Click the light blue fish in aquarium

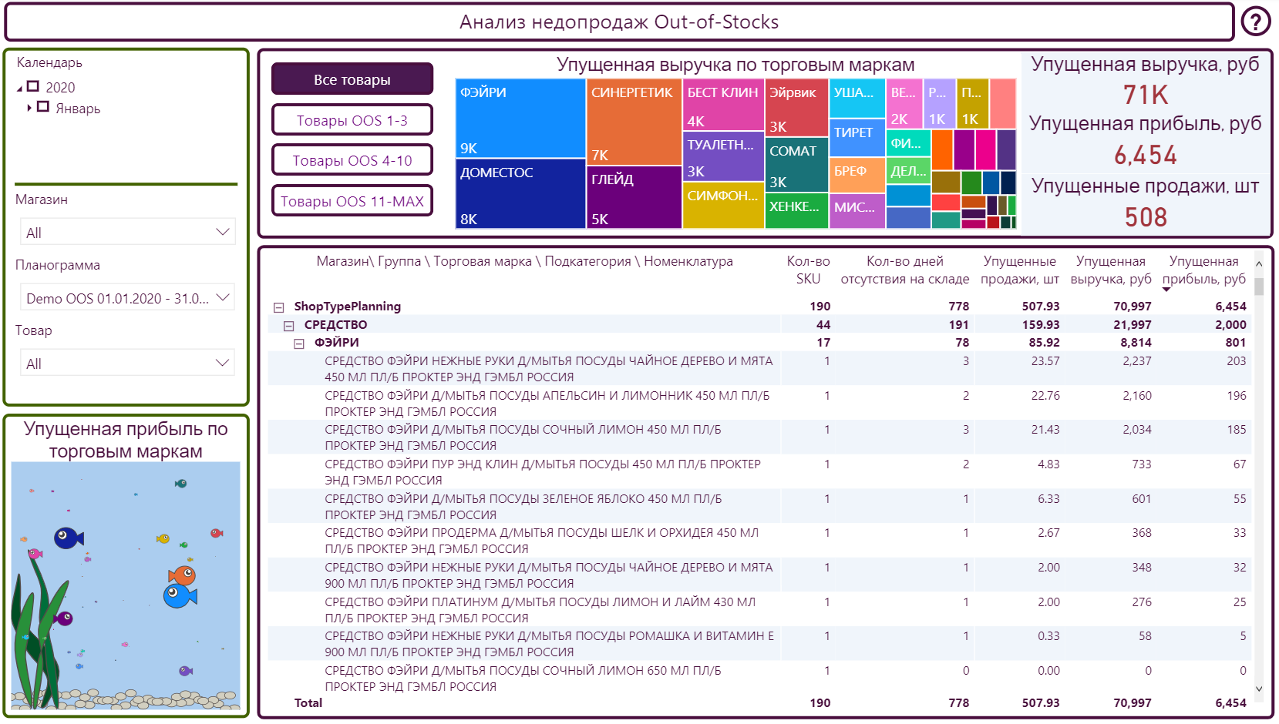180,595
